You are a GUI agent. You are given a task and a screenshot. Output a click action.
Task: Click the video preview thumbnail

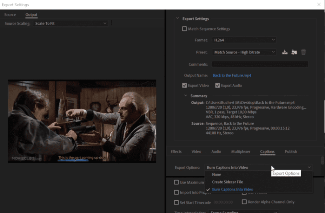(x=82, y=121)
